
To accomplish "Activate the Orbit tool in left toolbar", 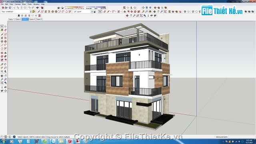I will pyautogui.click(x=2, y=76).
